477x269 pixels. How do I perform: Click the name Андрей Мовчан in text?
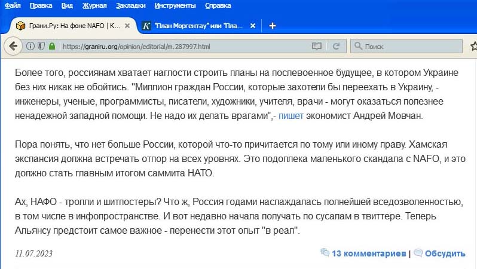click(387, 115)
